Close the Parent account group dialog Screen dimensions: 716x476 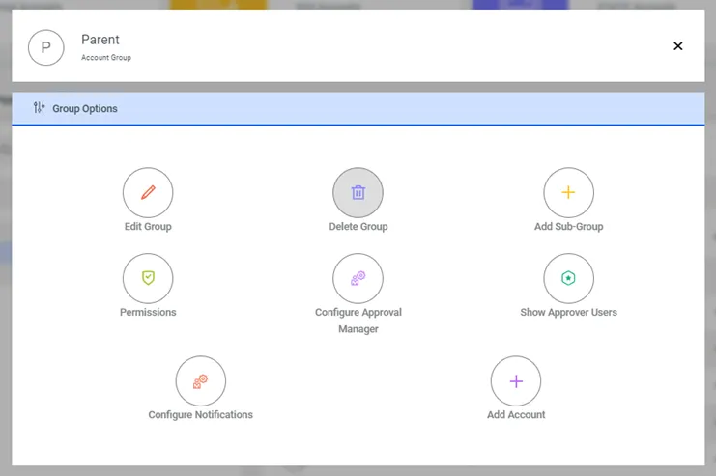pos(678,46)
